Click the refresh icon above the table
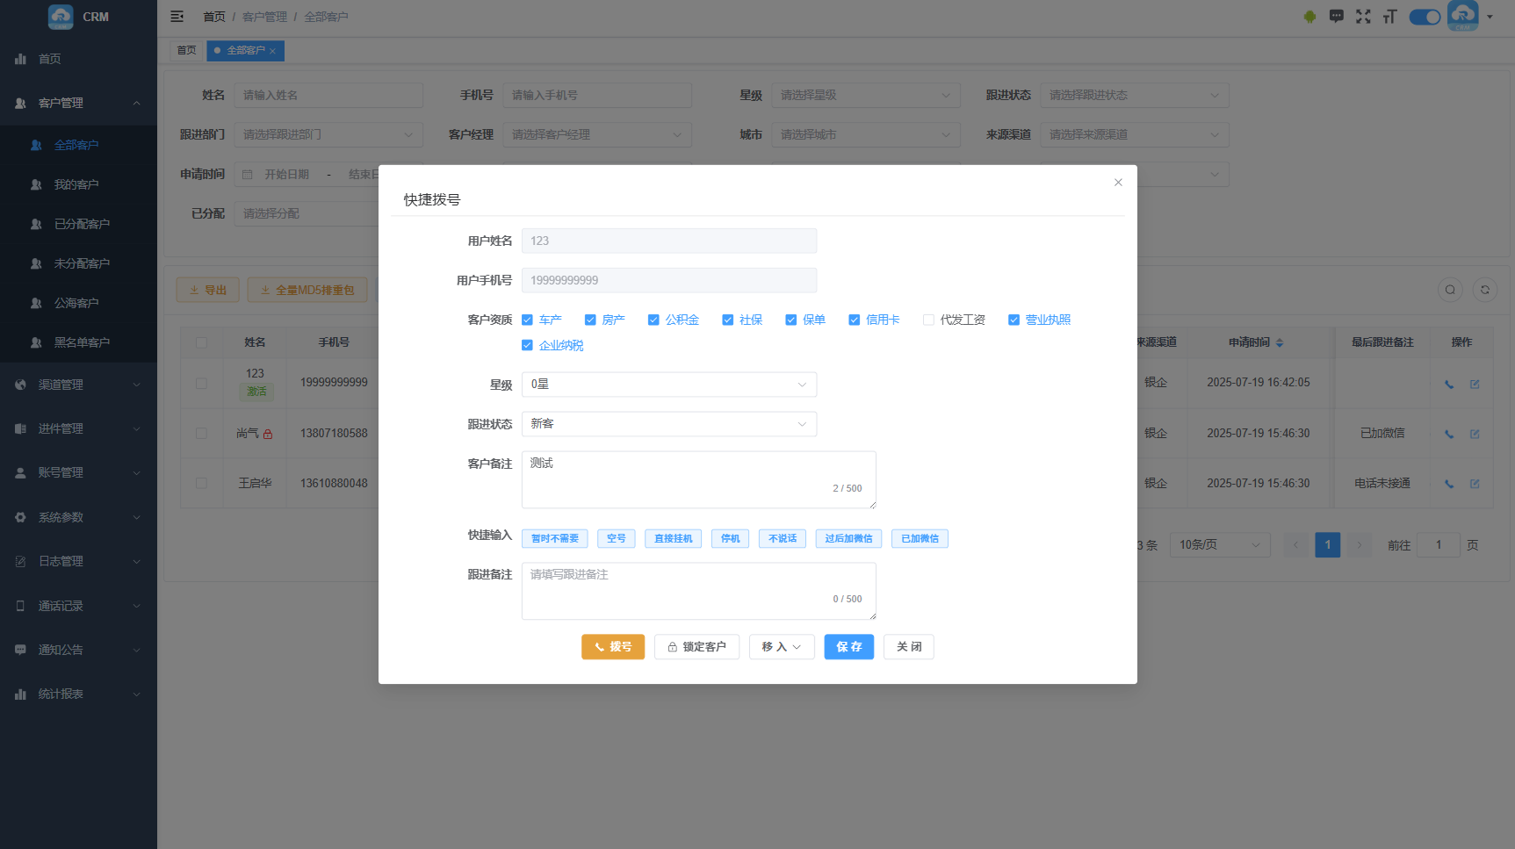1515x849 pixels. click(x=1485, y=290)
